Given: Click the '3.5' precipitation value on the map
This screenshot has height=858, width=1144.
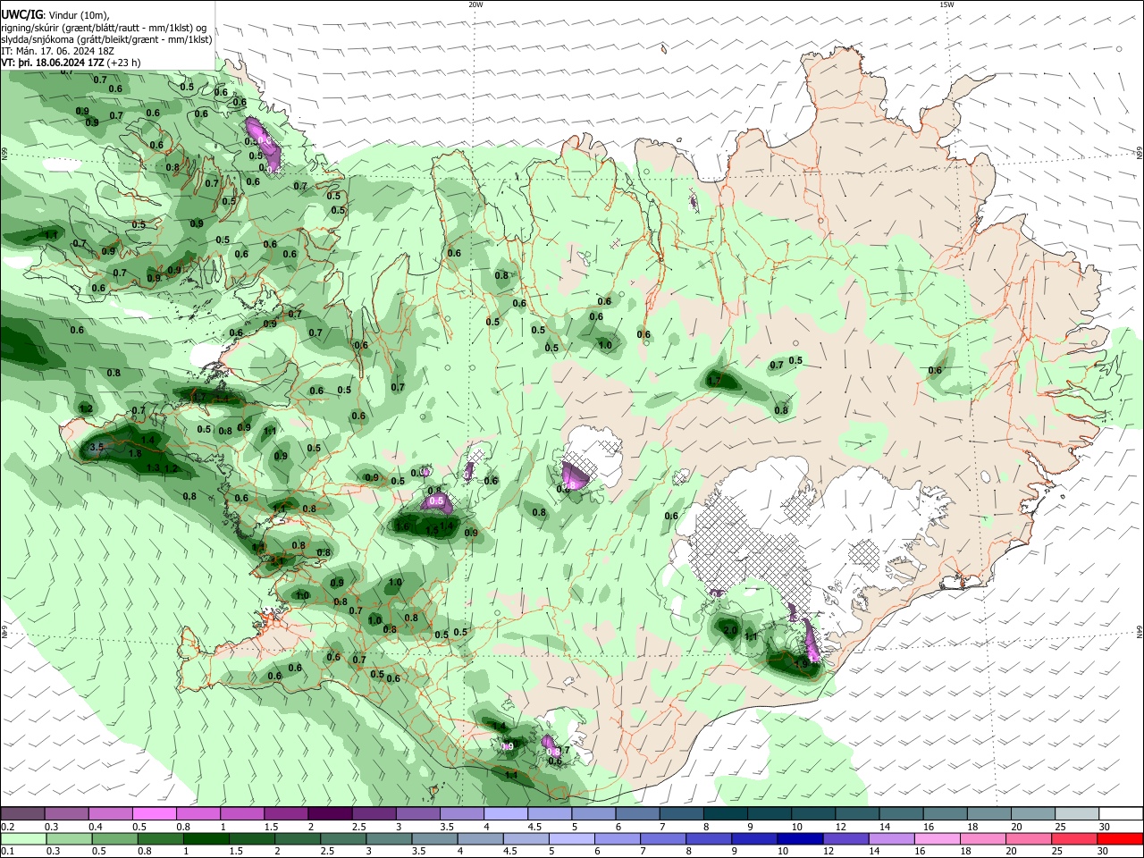Looking at the screenshot, I should 97,447.
